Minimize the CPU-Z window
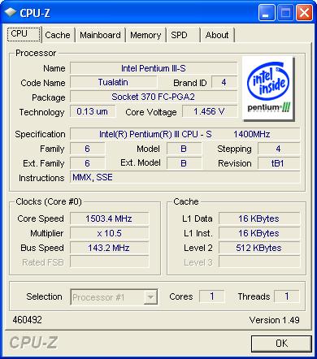The width and height of the screenshot is (317, 359). [267, 13]
